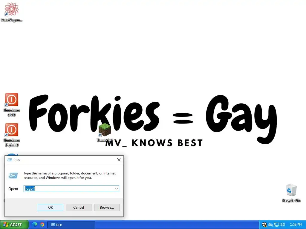
Task: Click the volume speaker tray icon
Action: click(x=282, y=225)
